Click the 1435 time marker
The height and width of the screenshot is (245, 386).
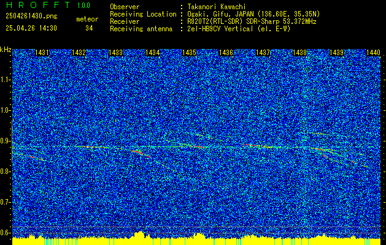189,53
